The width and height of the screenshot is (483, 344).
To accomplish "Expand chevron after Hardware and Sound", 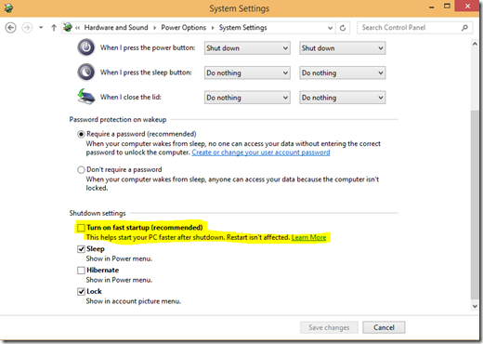I will click(x=154, y=28).
